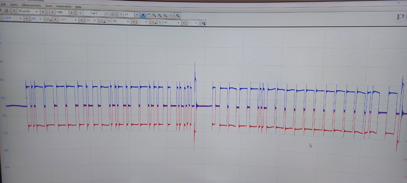Click the yellow trigger marker diamond

(x=26, y=98)
